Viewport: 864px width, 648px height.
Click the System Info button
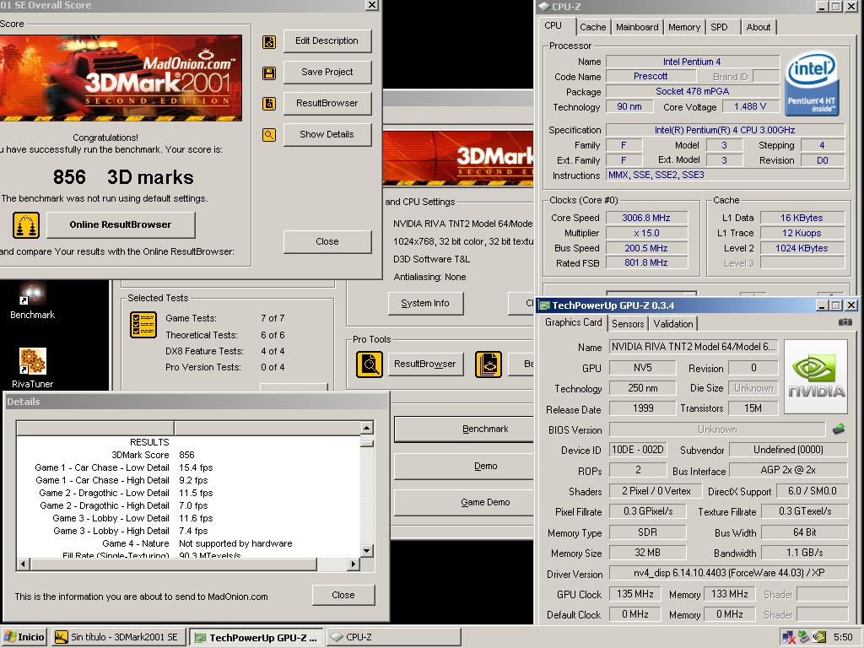coord(425,303)
